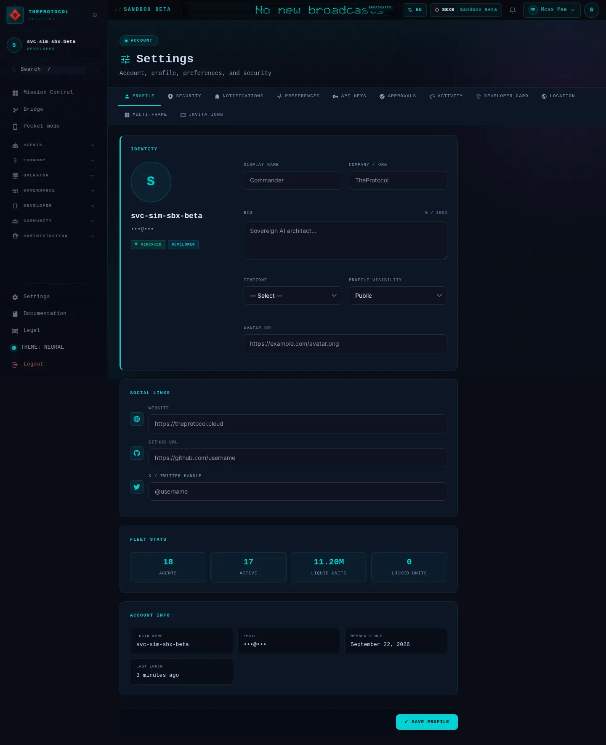Switch to the Profile tab
Image resolution: width=606 pixels, height=745 pixels.
tap(140, 96)
